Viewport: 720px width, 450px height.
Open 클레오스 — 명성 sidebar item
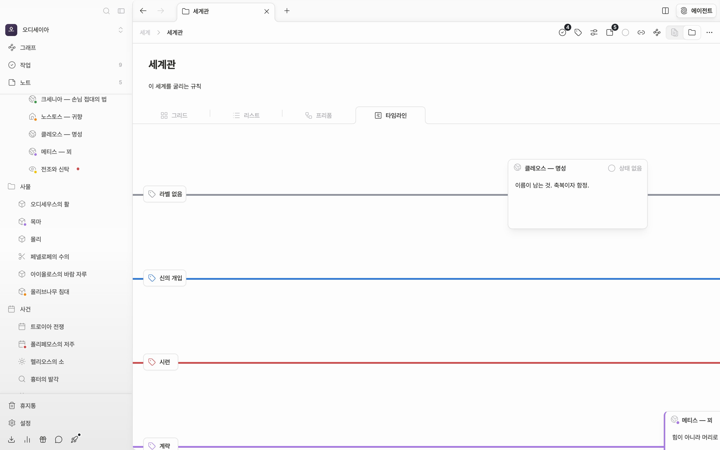pos(61,134)
